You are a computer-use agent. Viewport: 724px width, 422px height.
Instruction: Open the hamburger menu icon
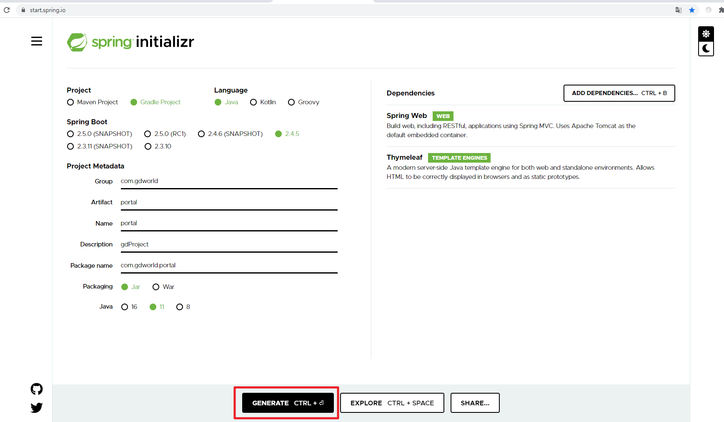pyautogui.click(x=37, y=41)
